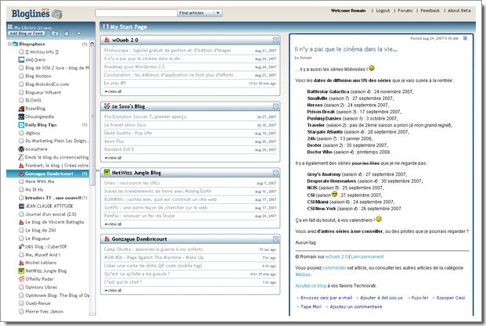This screenshot has height=326, width=486.
Task: Click the 'commenter' link in article
Action: tap(334, 268)
